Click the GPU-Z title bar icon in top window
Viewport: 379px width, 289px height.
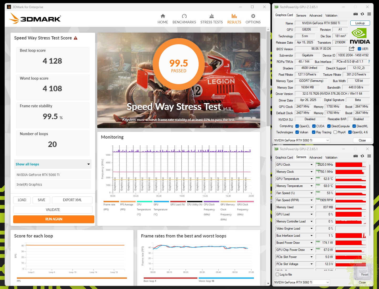click(276, 7)
